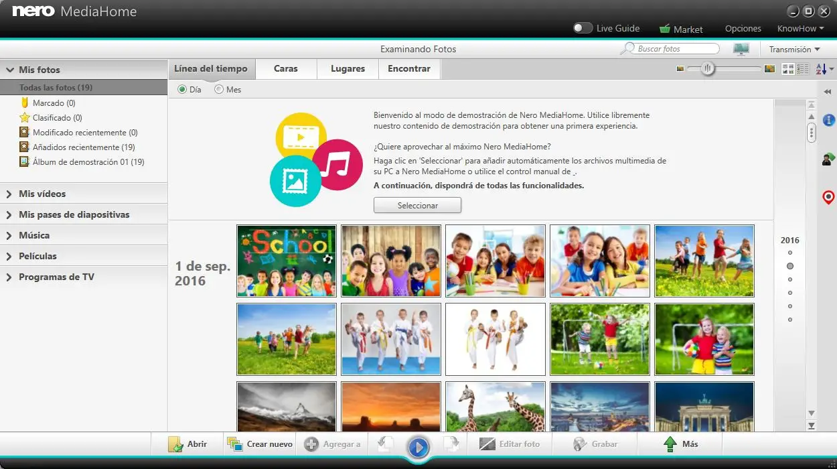Viewport: 837px width, 469px height.
Task: Click the large thumbnail size icon
Action: [769, 69]
